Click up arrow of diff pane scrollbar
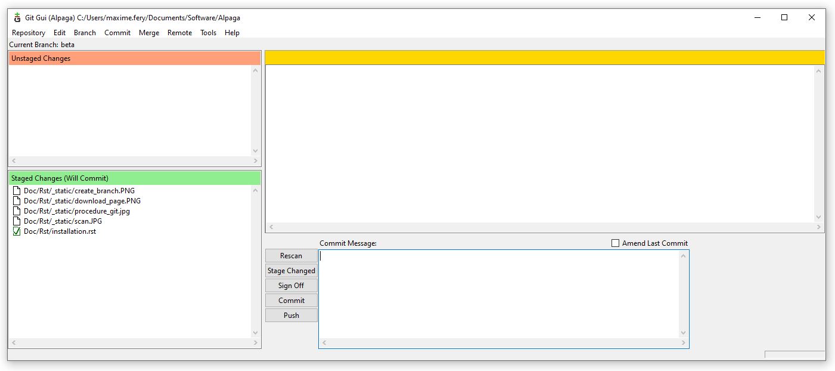835x371 pixels. [819, 71]
